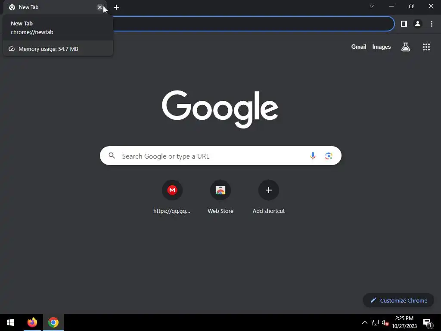Open the Google apps grid

pos(426,47)
